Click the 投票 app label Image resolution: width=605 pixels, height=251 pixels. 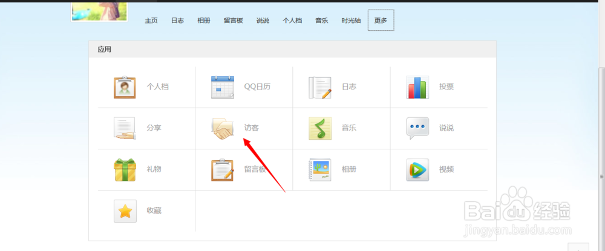446,86
